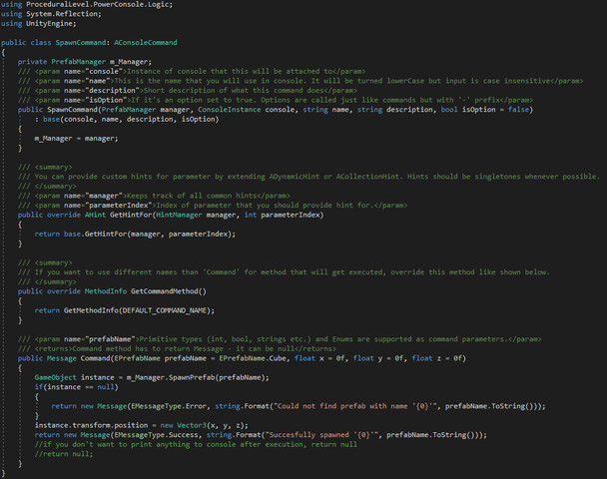Click 'instance.transform.position' assignment line
607x479 pixels.
coord(142,425)
